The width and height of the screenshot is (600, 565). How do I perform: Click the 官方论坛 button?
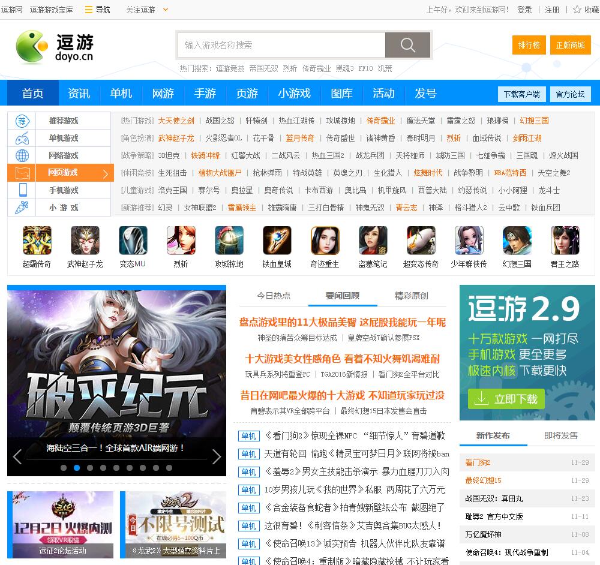tap(570, 94)
